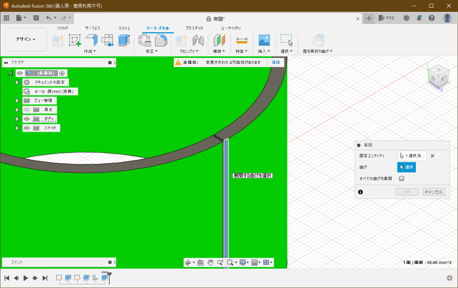Toggle visibility of the root component
This screenshot has height=288, width=458.
pos(20,73)
